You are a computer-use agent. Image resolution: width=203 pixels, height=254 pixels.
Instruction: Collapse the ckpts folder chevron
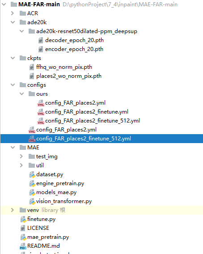pyautogui.click(x=13, y=58)
